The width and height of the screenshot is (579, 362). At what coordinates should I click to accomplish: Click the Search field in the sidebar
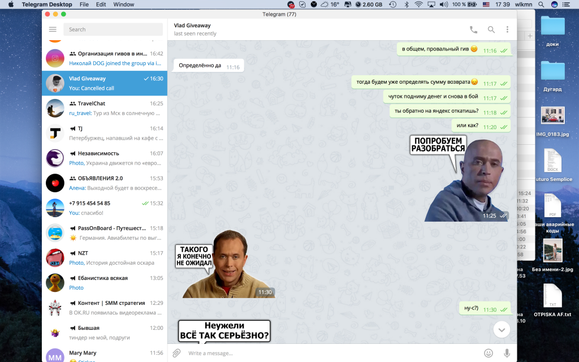(x=113, y=29)
